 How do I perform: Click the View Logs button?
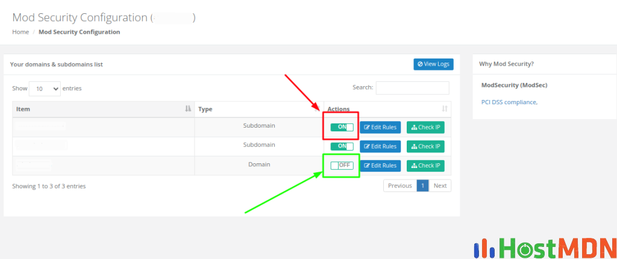click(x=433, y=64)
